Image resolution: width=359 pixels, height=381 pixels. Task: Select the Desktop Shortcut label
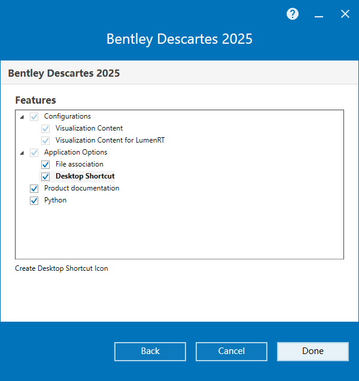85,176
